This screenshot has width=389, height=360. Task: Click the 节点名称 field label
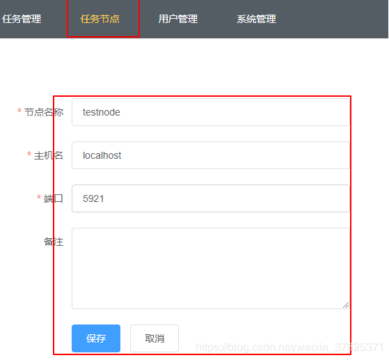coord(44,112)
